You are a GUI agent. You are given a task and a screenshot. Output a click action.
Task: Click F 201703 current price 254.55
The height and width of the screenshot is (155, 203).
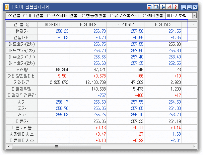click(x=175, y=31)
